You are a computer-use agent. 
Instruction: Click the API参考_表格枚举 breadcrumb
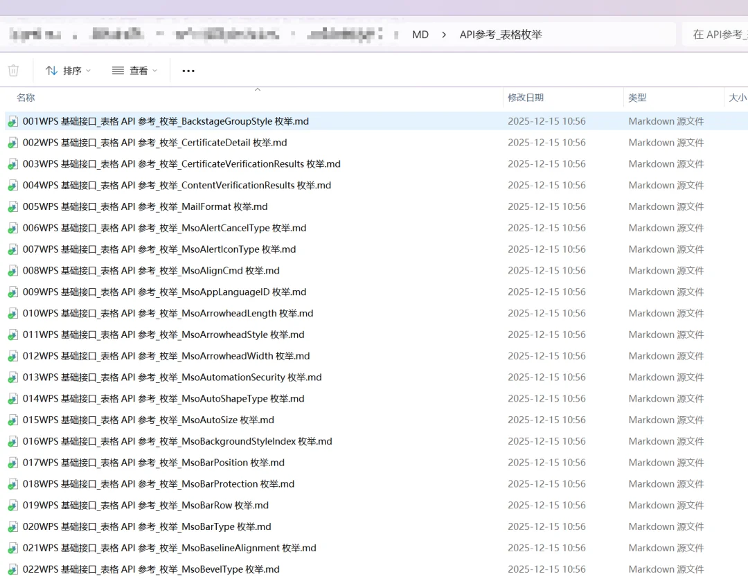pos(501,35)
